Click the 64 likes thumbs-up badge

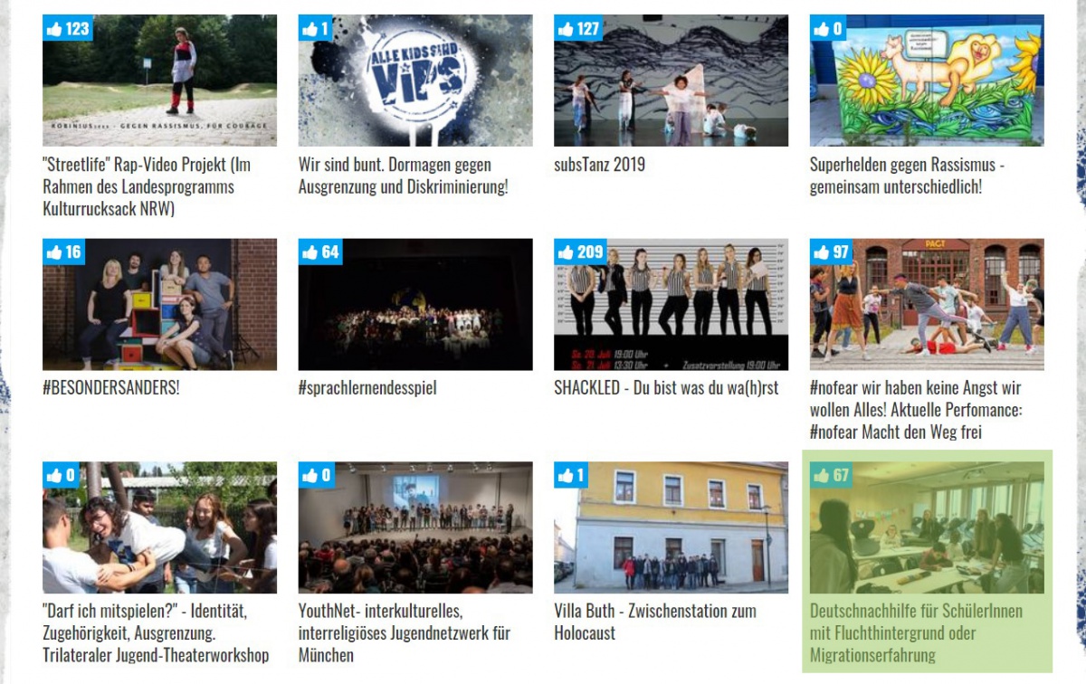pos(322,252)
